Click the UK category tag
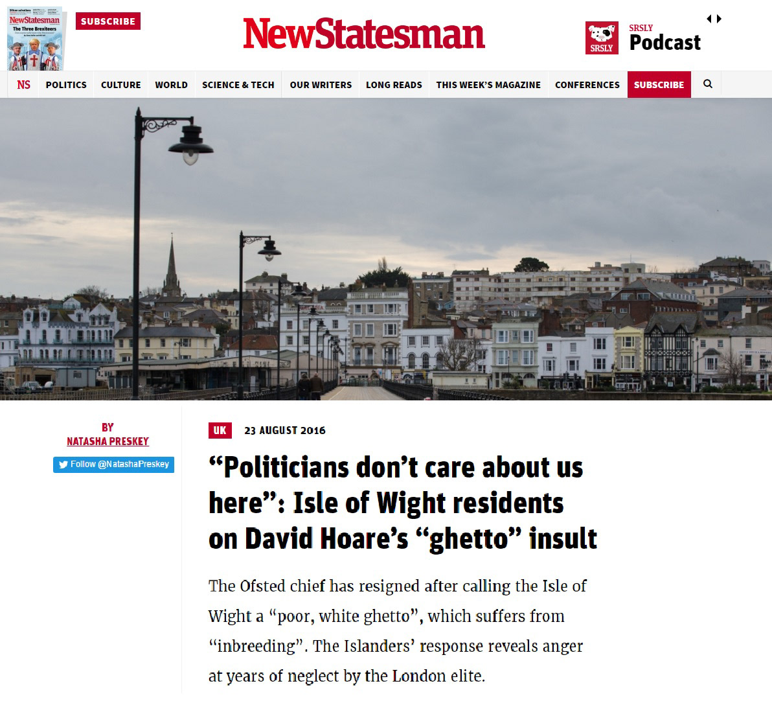Screen dimensions: 772x701 coord(220,431)
